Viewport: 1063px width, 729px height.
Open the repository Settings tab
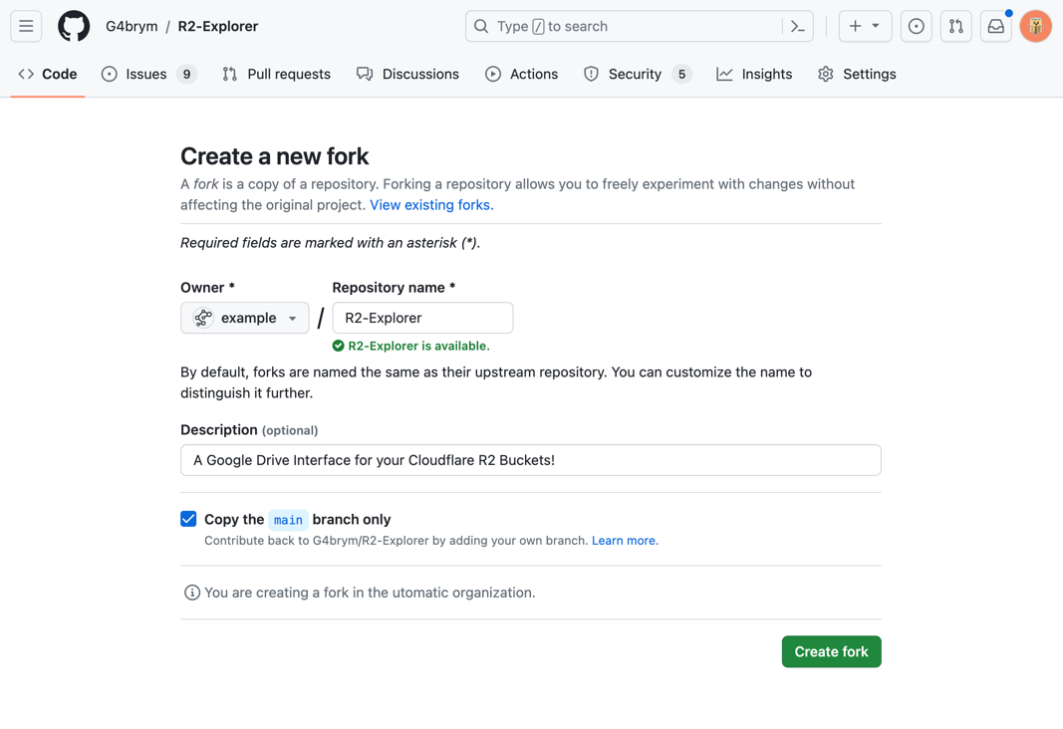pyautogui.click(x=857, y=74)
